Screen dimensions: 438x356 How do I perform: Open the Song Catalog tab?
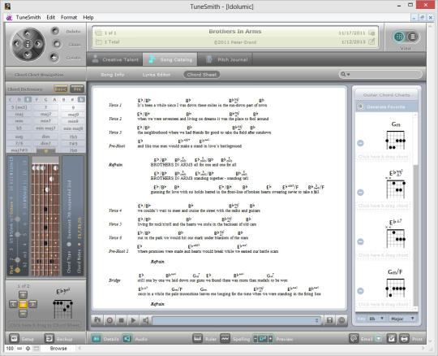[170, 59]
